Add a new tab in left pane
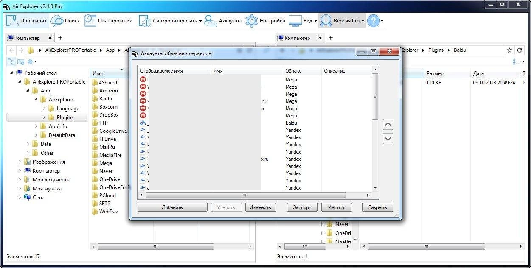Viewport: 531px width, 268px height. [x=60, y=38]
